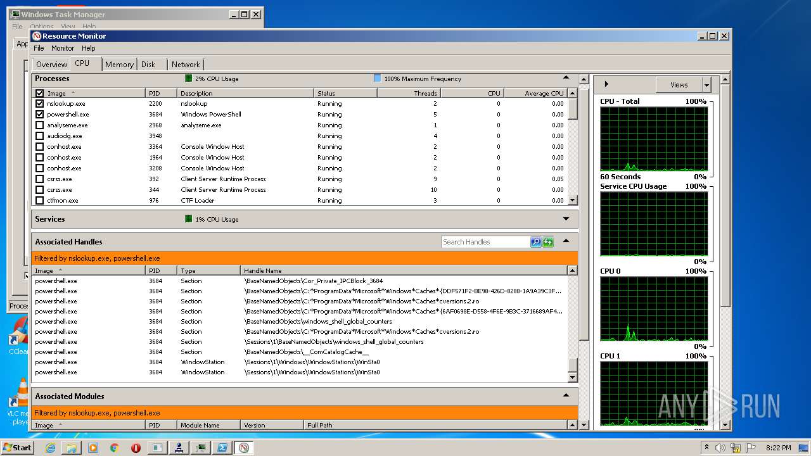Viewport: 811px width, 456px height.
Task: Open the Monitor menu
Action: [x=63, y=48]
